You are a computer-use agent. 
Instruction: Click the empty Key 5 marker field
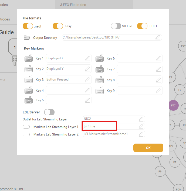tap(69, 100)
